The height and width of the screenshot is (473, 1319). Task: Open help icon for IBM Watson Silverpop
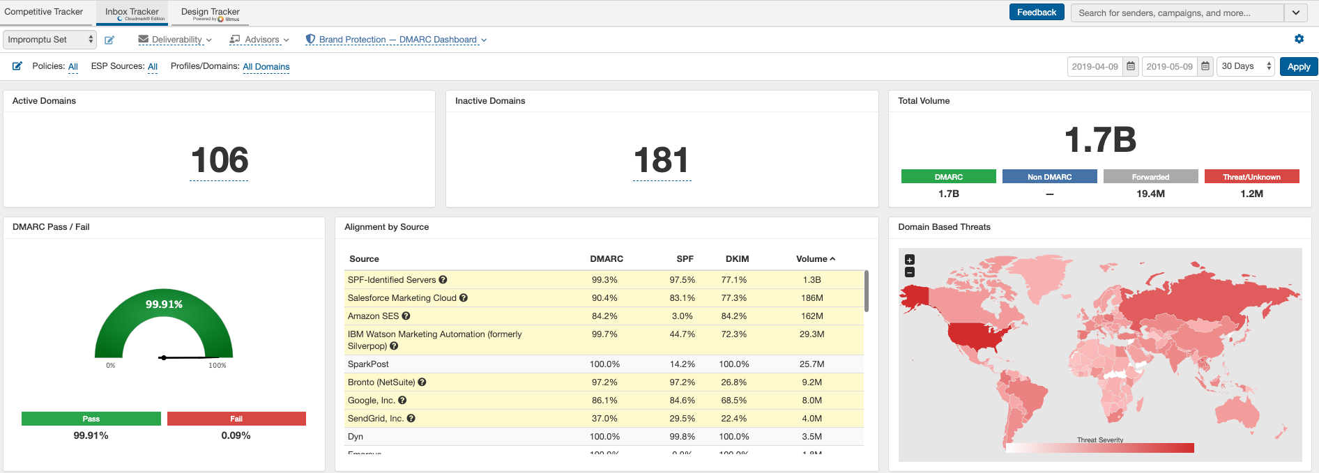(x=394, y=346)
